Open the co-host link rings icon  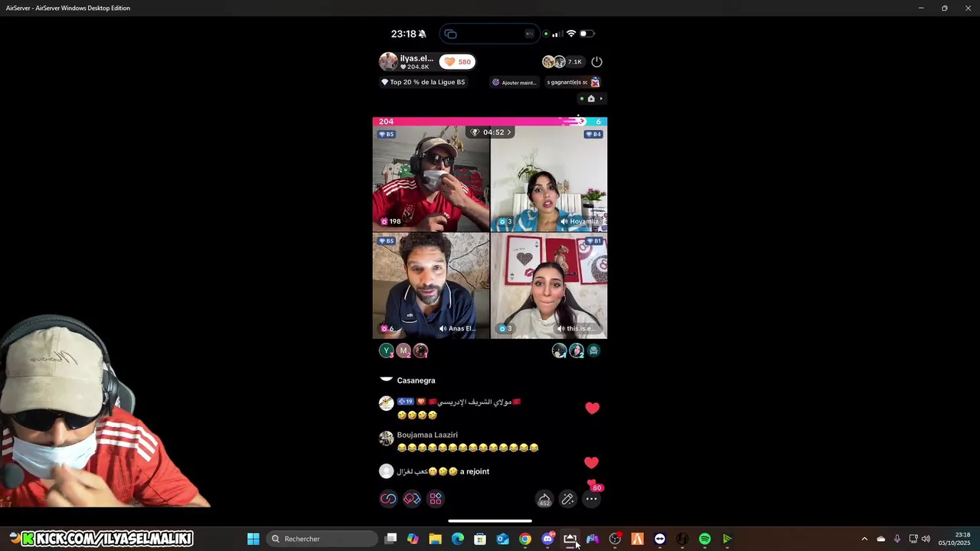tap(389, 499)
